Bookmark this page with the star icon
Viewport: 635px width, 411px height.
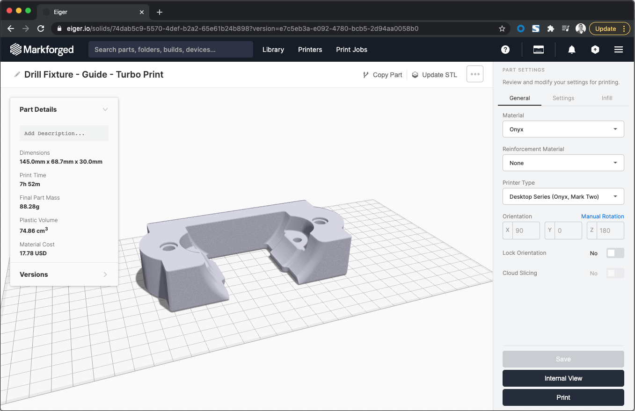(502, 29)
